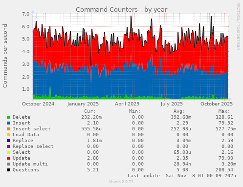This screenshot has width=243, height=187.
Task: Click Questions max value 208.54
Action: click(224, 170)
